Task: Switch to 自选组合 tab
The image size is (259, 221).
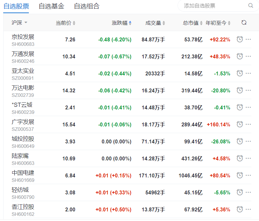Action: [87, 6]
